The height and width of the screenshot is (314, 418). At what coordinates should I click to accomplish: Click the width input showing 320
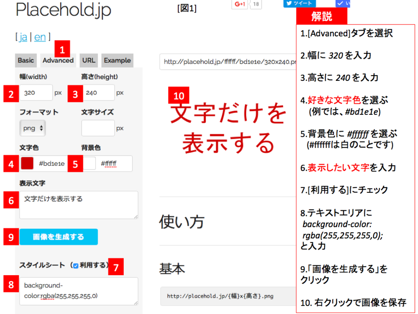[x=36, y=93]
